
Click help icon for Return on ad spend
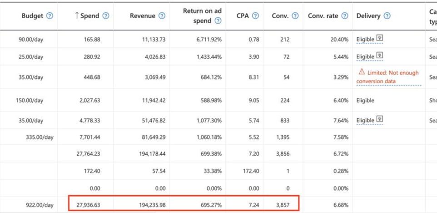[218, 20]
